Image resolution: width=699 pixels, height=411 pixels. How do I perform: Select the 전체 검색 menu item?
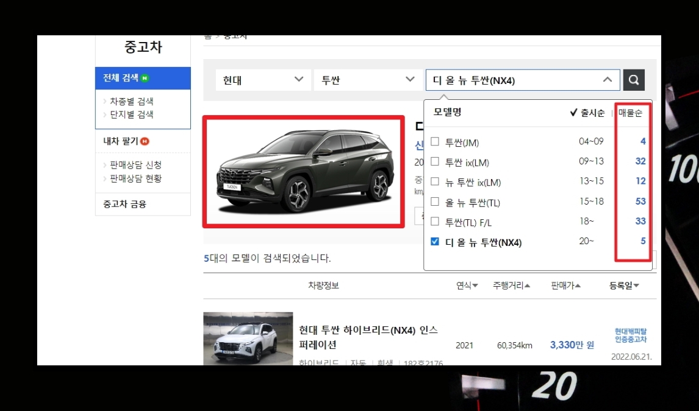tap(143, 78)
